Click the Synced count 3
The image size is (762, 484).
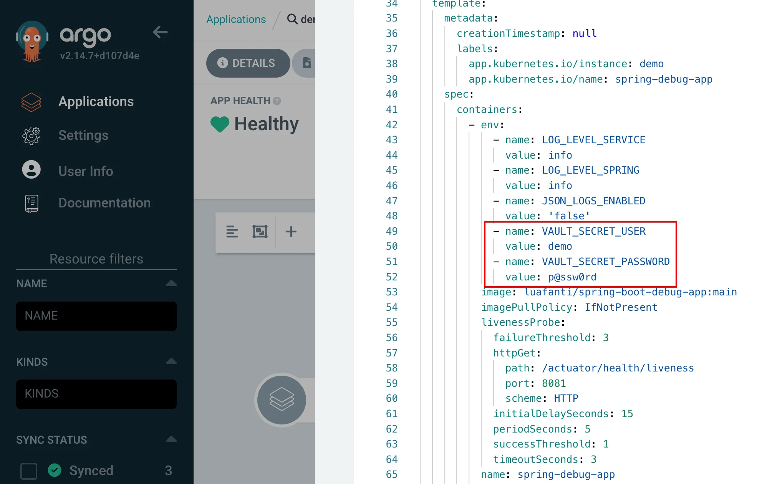(168, 471)
